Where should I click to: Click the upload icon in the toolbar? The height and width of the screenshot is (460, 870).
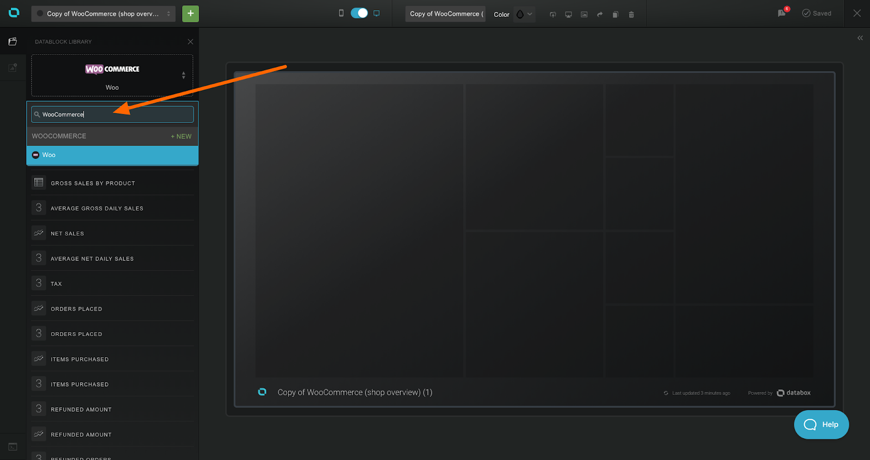[553, 15]
